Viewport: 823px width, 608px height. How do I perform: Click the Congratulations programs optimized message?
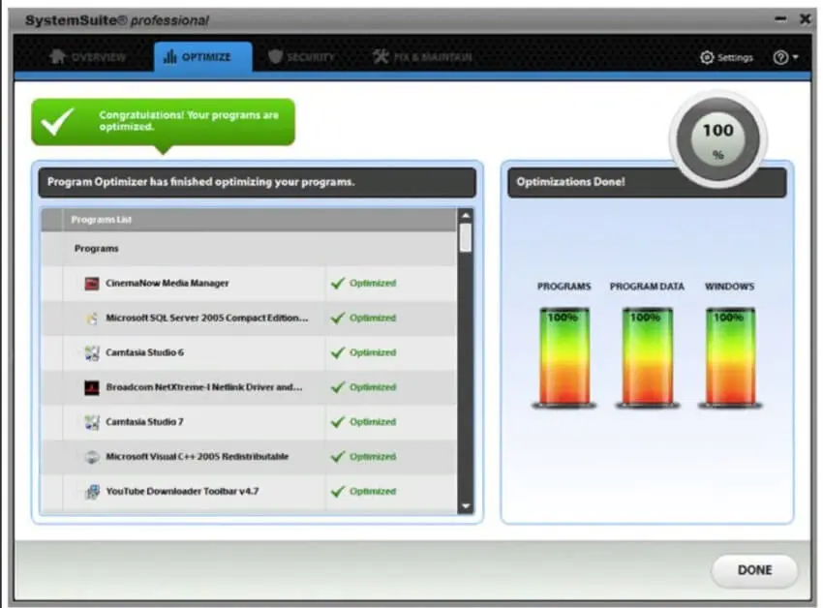click(x=189, y=121)
